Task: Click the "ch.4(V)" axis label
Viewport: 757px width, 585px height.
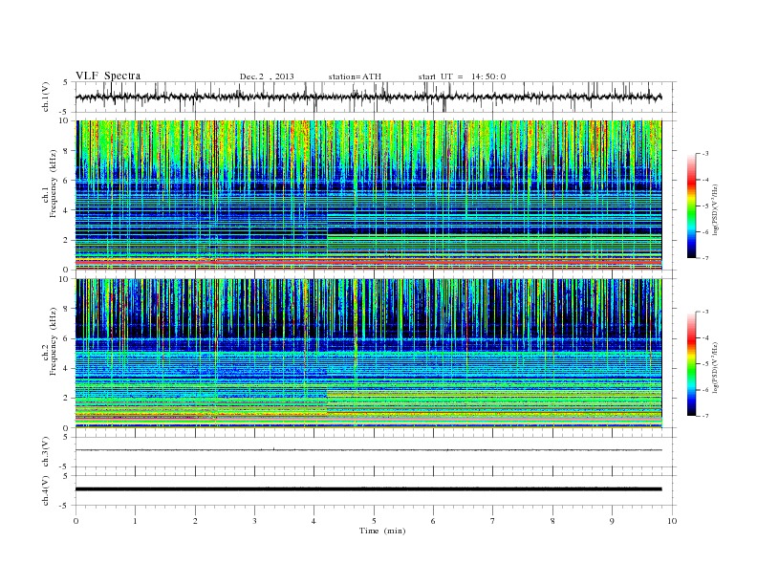Action: (46, 490)
